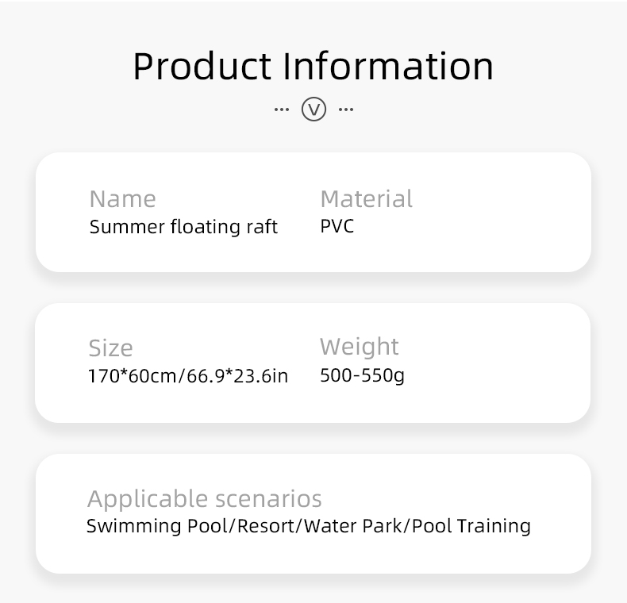
Task: Select the Size field label
Action: pos(110,348)
